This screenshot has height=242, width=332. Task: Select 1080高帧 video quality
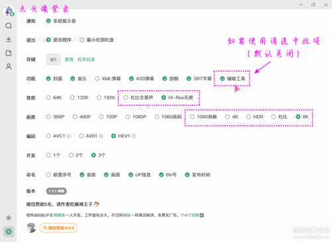(x=192, y=117)
